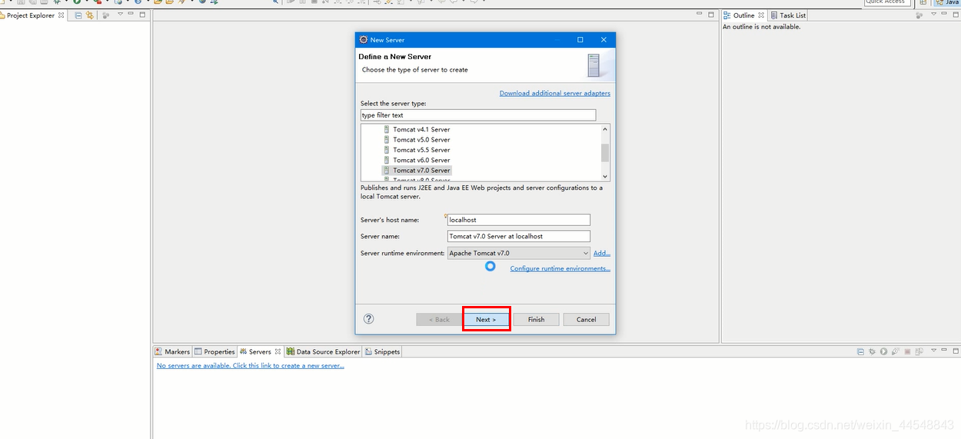Click the Start the server icon

tap(883, 351)
